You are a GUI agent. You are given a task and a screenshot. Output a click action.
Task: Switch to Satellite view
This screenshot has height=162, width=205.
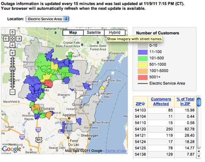click(94, 32)
